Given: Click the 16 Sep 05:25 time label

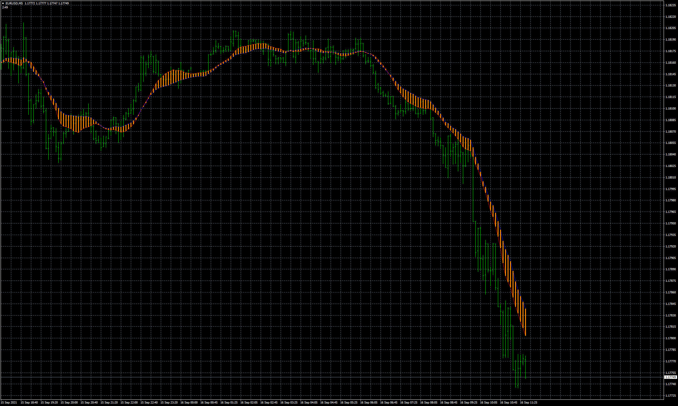Looking at the screenshot, I should pyautogui.click(x=349, y=403).
